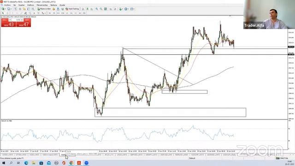The height and width of the screenshot is (166, 295).
Task: Select the arrow cursor tool
Action: coord(3,13)
